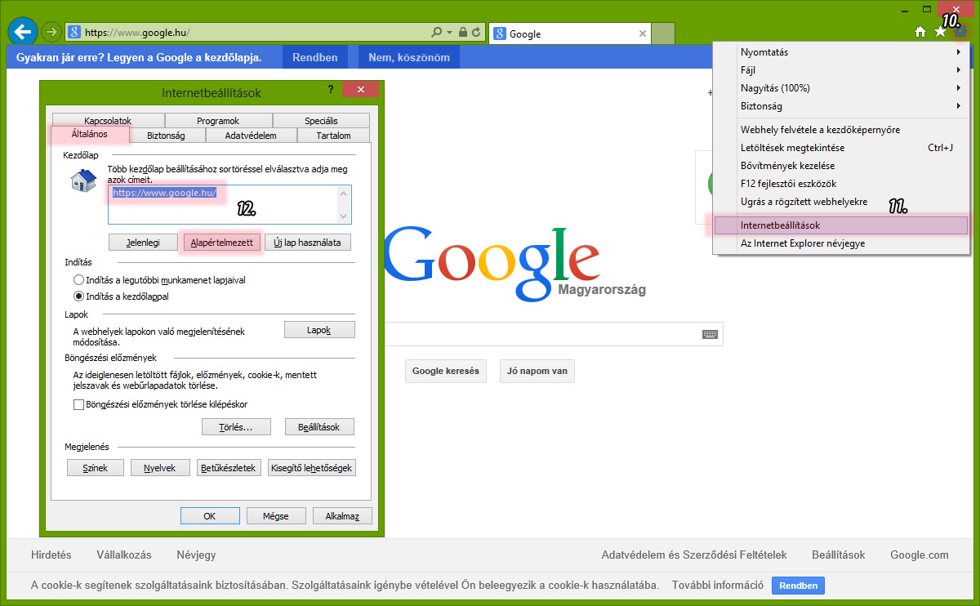980x606 pixels.
Task: Click the home page URL text field
Action: pos(229,204)
